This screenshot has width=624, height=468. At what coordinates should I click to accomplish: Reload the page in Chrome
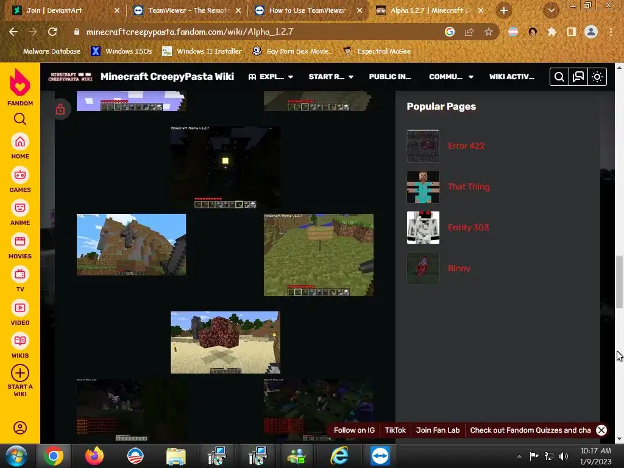tap(52, 32)
